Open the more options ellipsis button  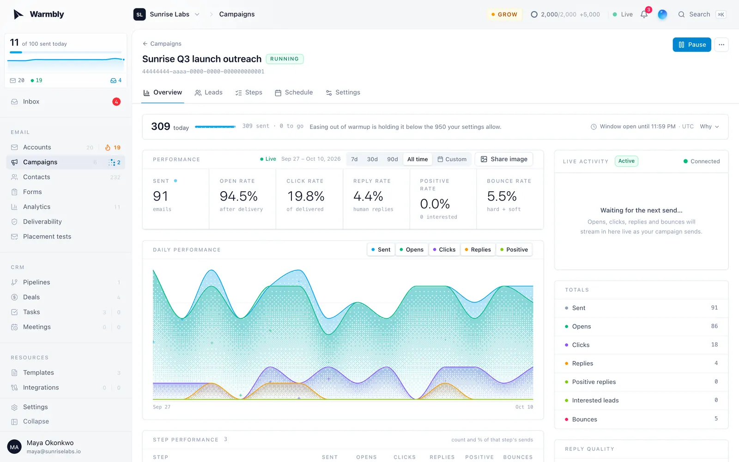(x=721, y=45)
